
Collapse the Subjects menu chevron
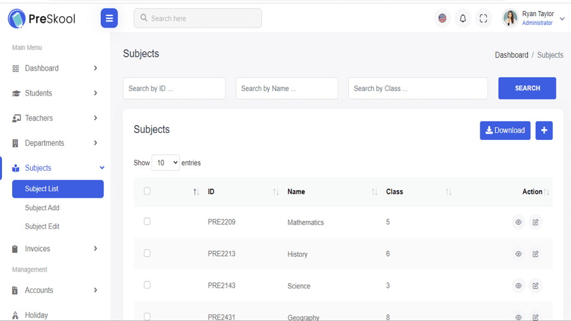pyautogui.click(x=102, y=168)
